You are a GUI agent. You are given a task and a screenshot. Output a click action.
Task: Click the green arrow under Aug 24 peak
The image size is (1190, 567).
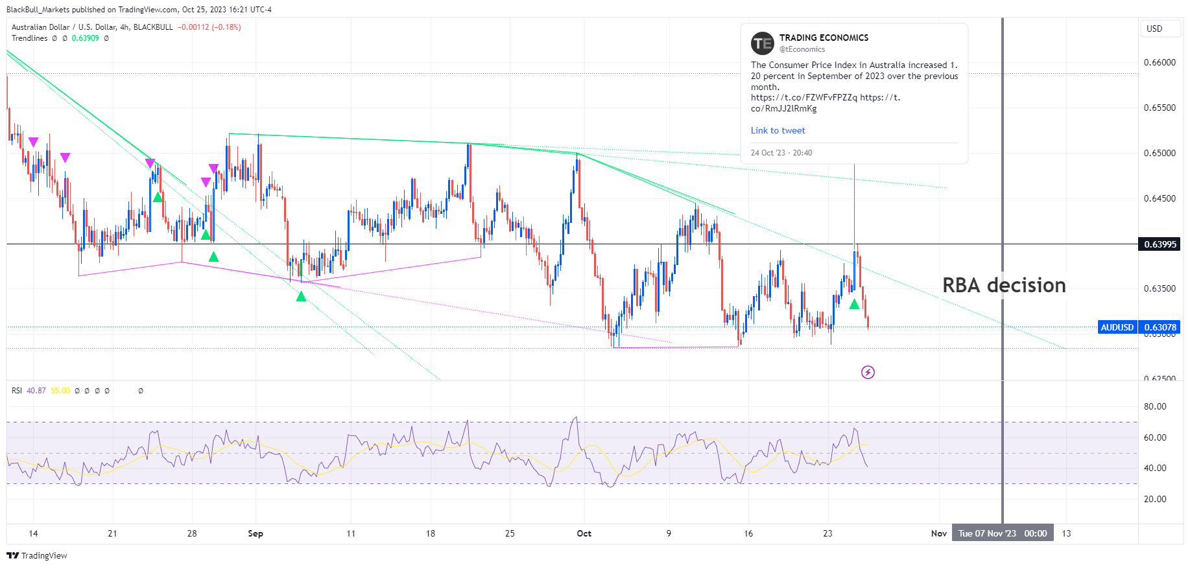(x=158, y=197)
